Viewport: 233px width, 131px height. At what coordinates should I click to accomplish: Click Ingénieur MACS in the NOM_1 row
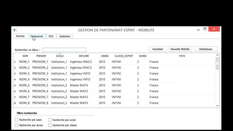tap(81, 61)
